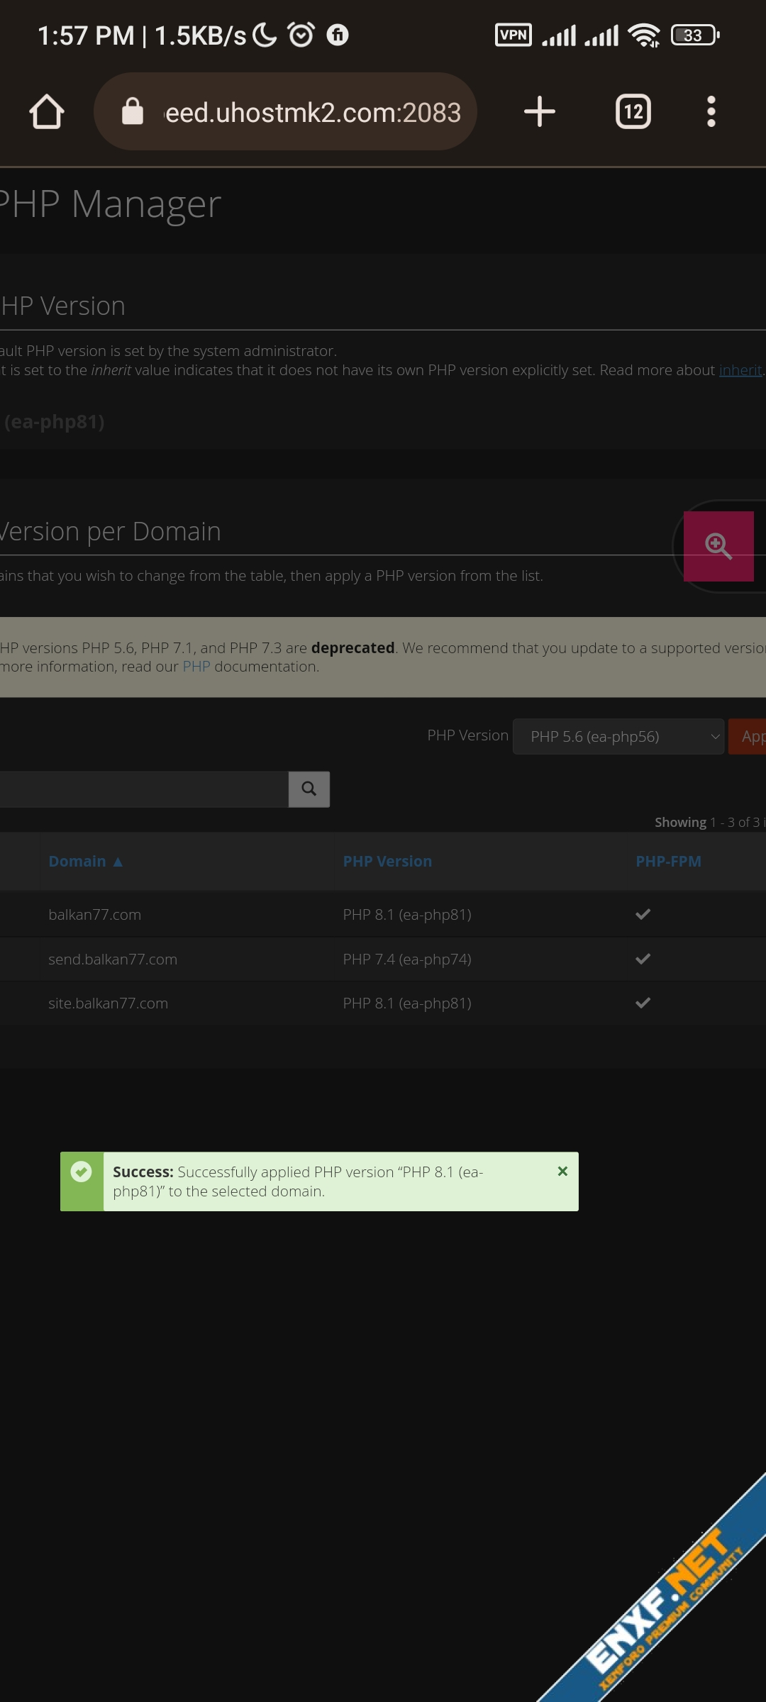This screenshot has height=1702, width=766.
Task: Open the PHP documentation link
Action: pos(196,667)
